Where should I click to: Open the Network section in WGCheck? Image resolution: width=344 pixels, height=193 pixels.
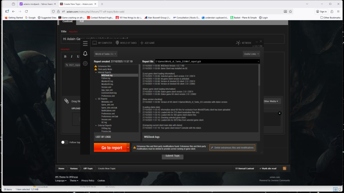pos(244,43)
